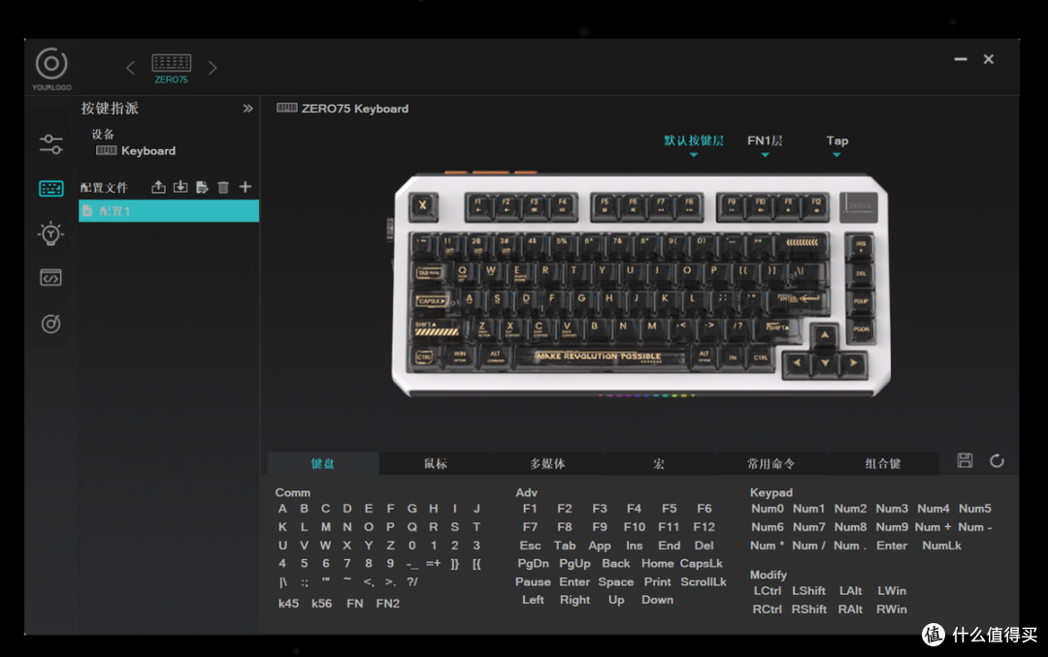This screenshot has width=1048, height=657.
Task: Switch to the 鼠标 tab
Action: tap(436, 464)
